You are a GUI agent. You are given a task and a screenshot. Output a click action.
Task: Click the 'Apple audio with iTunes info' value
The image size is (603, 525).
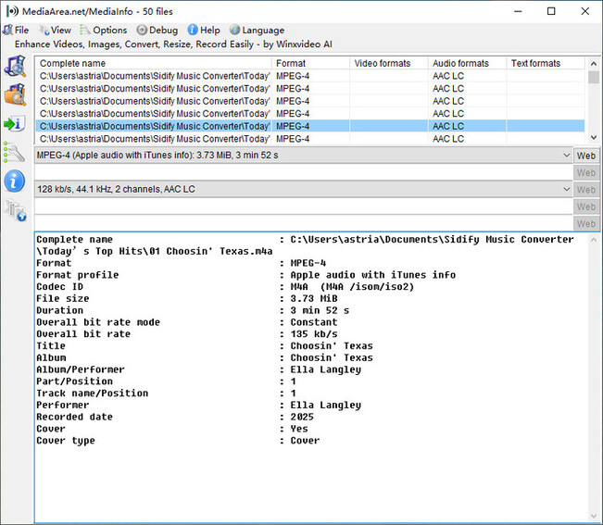pos(372,275)
